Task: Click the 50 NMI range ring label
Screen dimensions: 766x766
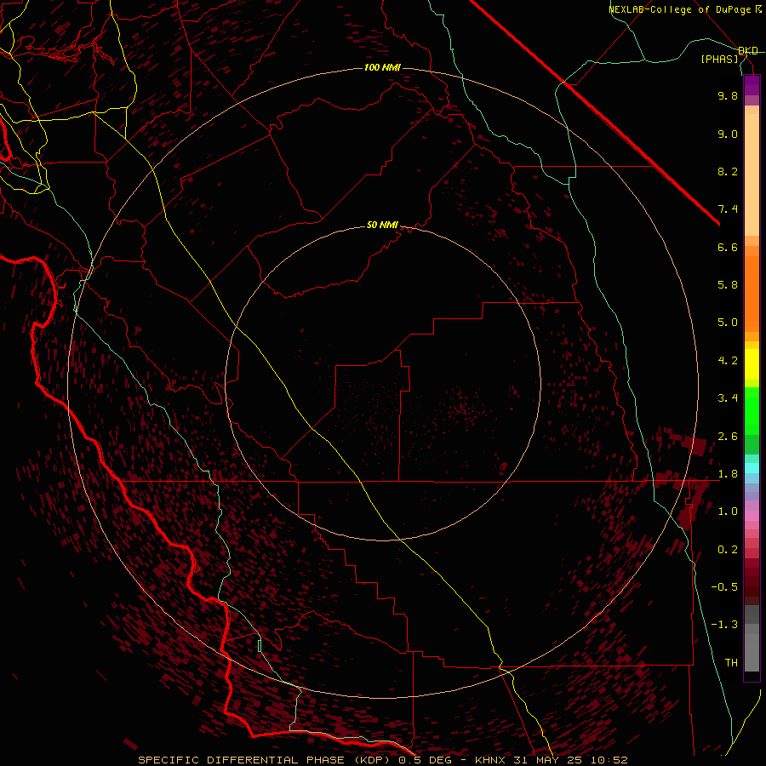Action: pos(382,225)
